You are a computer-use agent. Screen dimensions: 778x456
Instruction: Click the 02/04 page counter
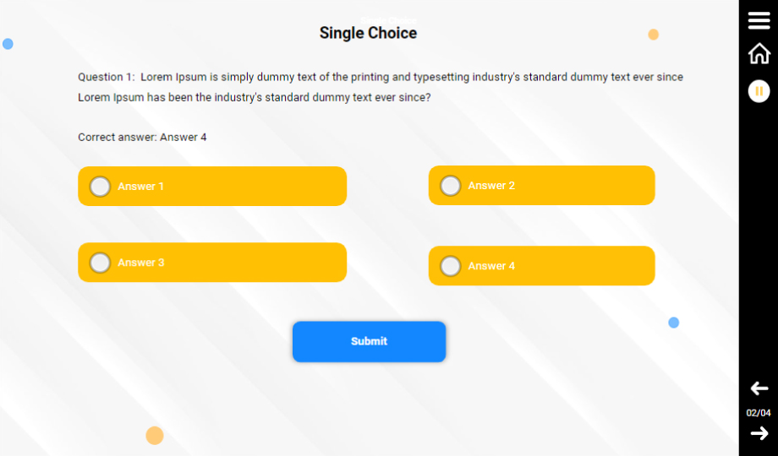(759, 413)
